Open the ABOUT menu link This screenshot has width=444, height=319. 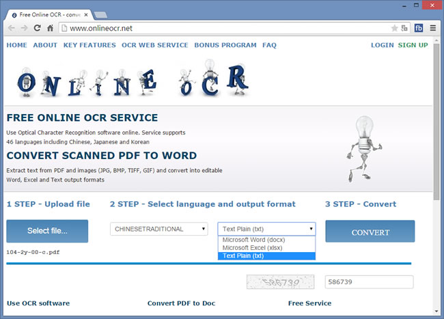[45, 45]
